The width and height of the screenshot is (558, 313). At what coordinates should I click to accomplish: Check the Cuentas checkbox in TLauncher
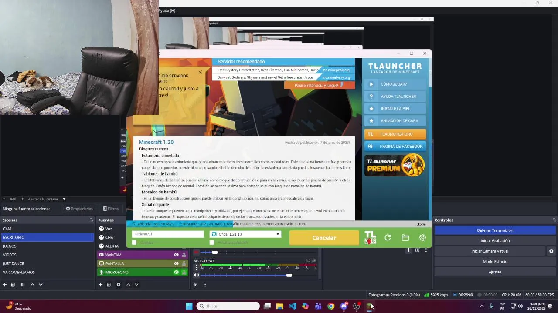(x=134, y=243)
